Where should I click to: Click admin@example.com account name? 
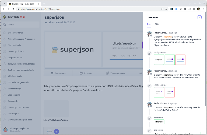point(20,129)
